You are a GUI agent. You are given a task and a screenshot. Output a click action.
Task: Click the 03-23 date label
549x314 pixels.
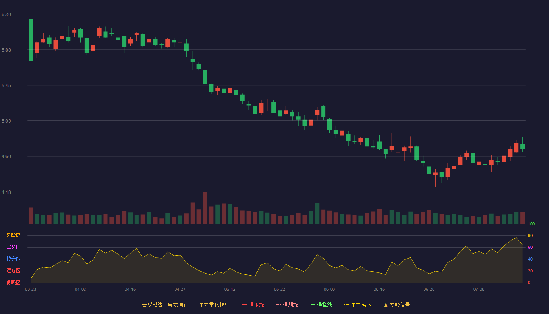point(31,289)
